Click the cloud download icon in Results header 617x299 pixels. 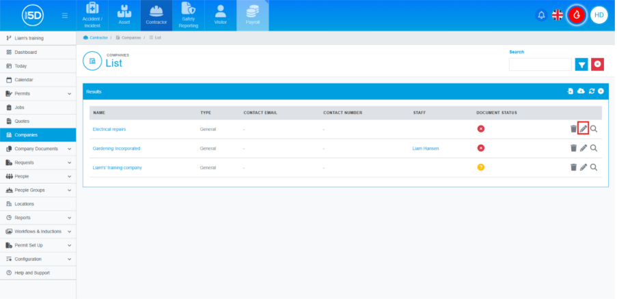pos(581,91)
